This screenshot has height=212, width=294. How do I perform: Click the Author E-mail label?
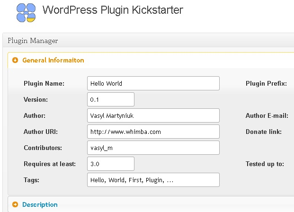267,115
